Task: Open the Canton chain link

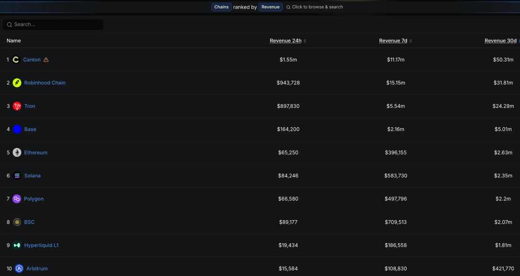Action: coord(32,60)
